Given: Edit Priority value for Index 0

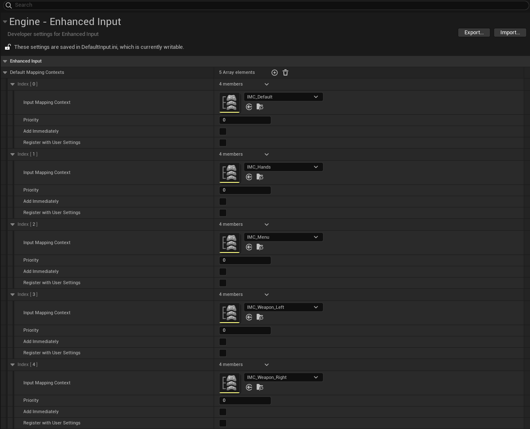Looking at the screenshot, I should tap(245, 120).
